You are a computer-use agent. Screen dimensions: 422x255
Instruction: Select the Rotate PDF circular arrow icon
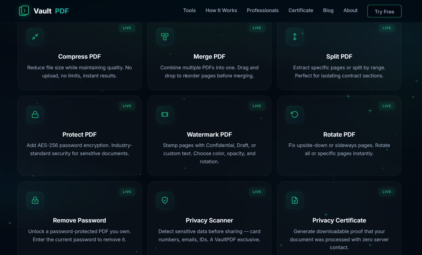[295, 114]
